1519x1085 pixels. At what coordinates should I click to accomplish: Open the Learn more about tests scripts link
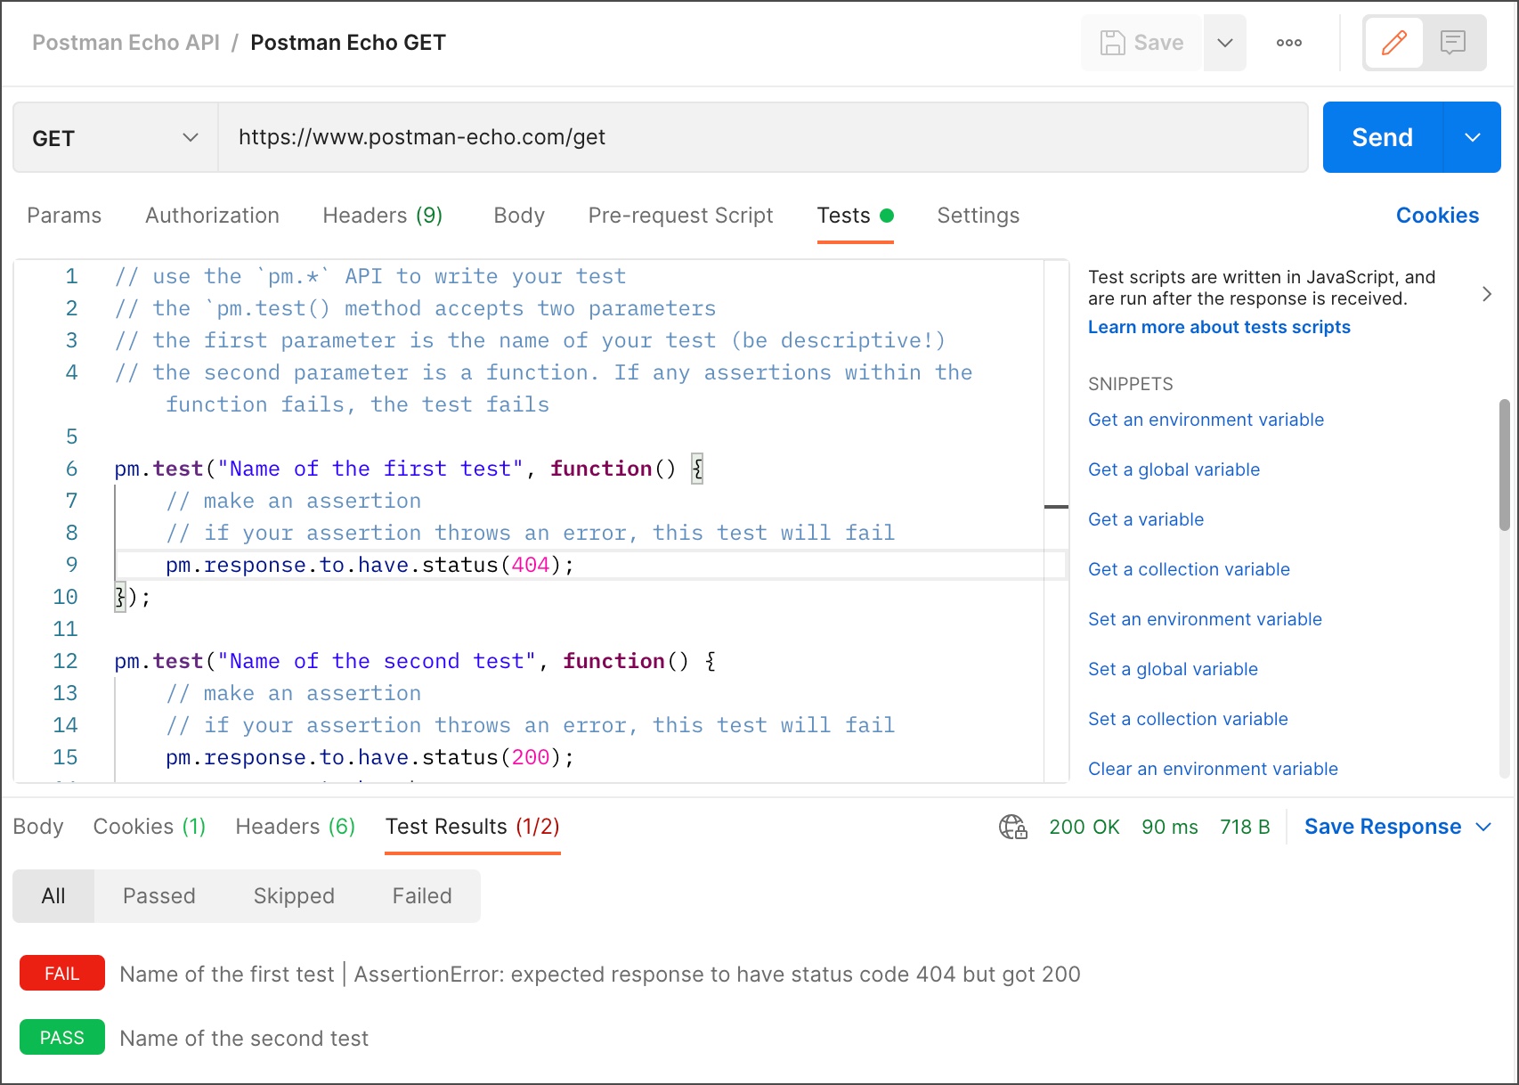[x=1219, y=327]
